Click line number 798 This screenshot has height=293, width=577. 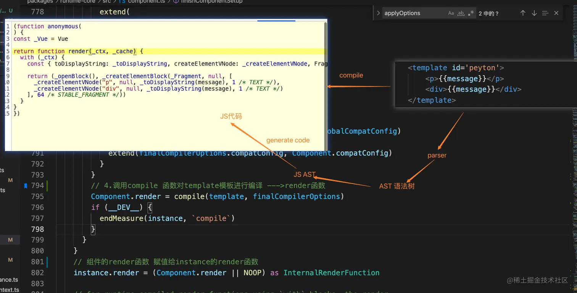(37, 229)
